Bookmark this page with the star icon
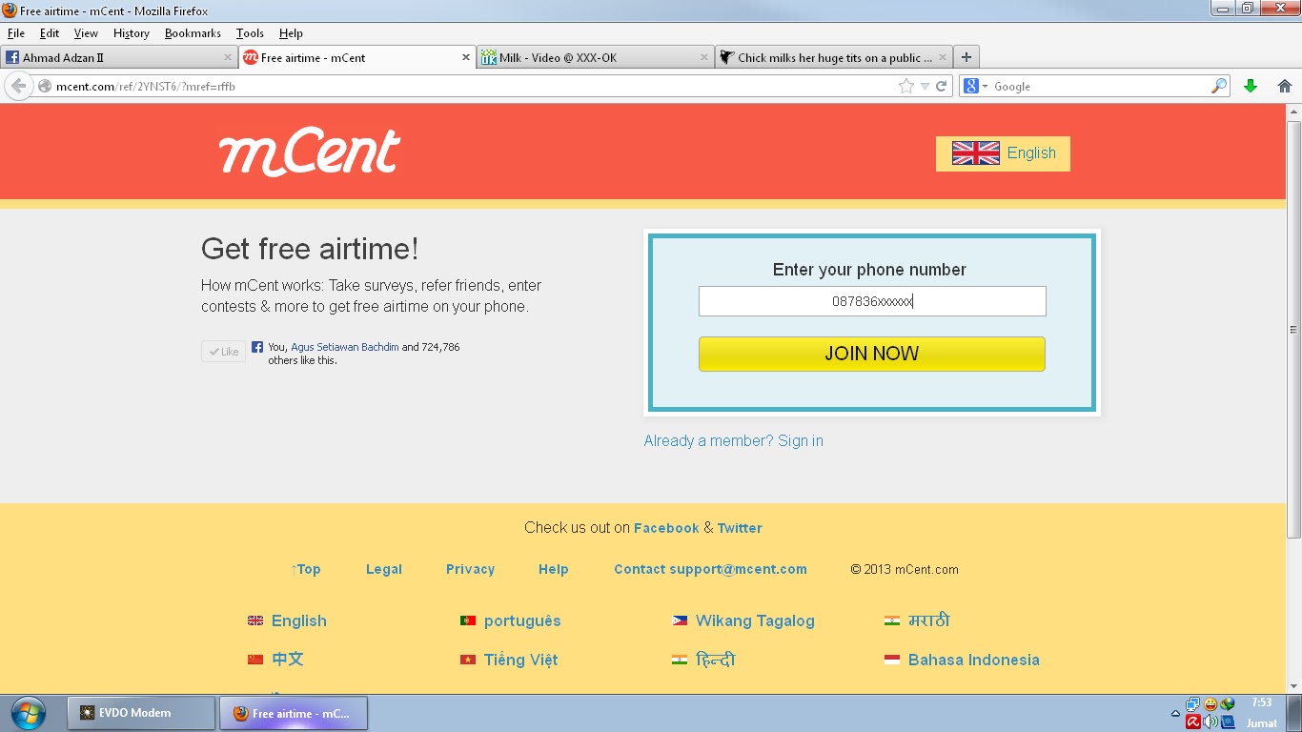The height and width of the screenshot is (732, 1302). (905, 86)
